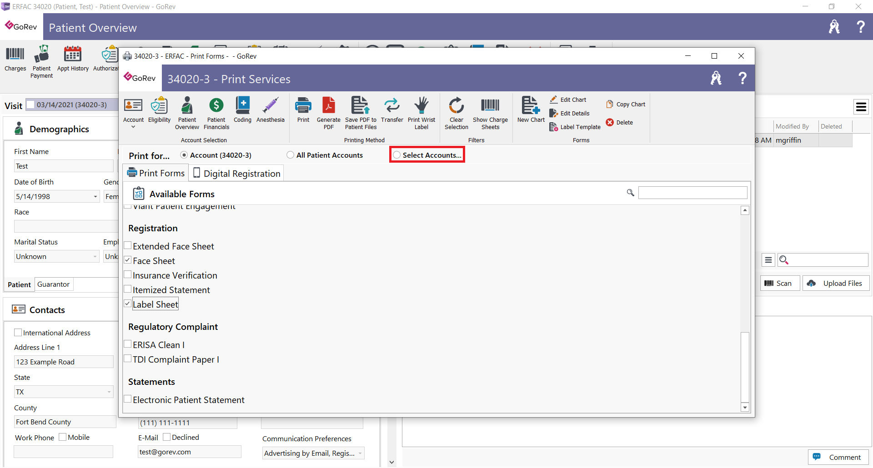873x468 pixels.
Task: Click Available Forms search field
Action: click(x=692, y=193)
